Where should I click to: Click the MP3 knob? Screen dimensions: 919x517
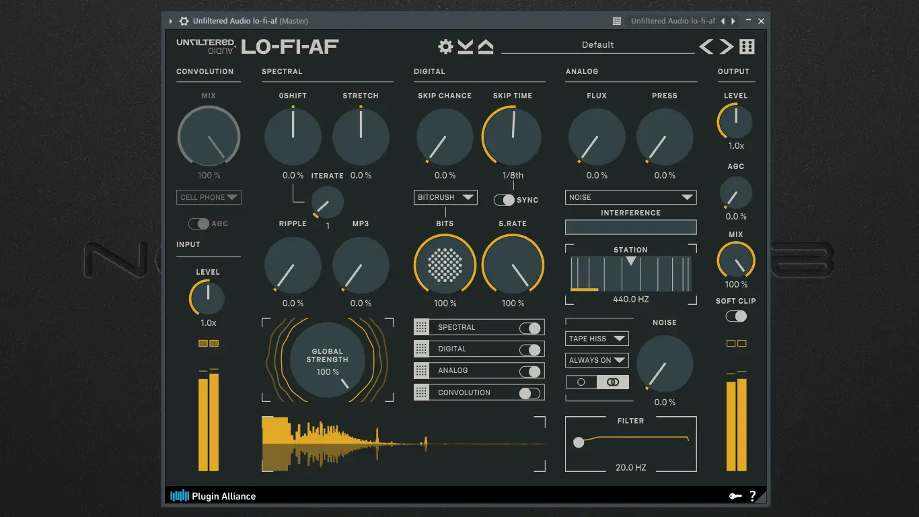pyautogui.click(x=361, y=265)
